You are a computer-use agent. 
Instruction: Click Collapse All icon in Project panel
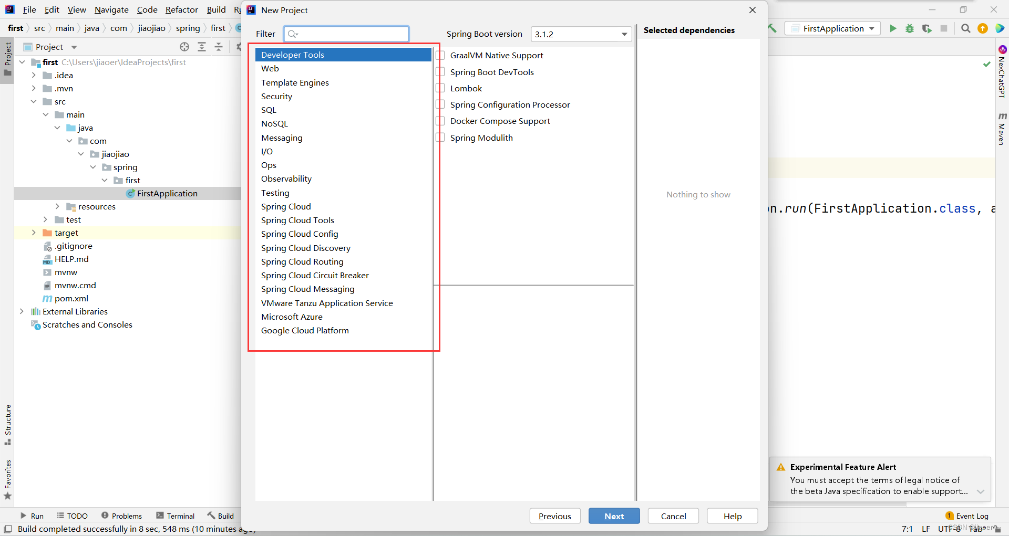[x=219, y=47]
